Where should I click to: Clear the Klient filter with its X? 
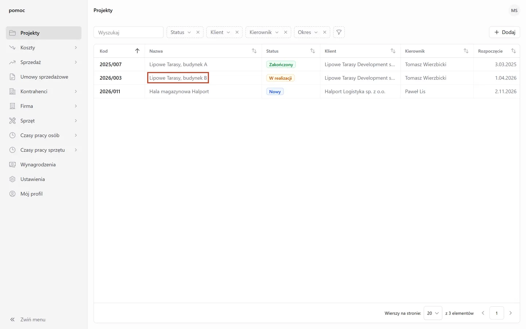pos(237,32)
